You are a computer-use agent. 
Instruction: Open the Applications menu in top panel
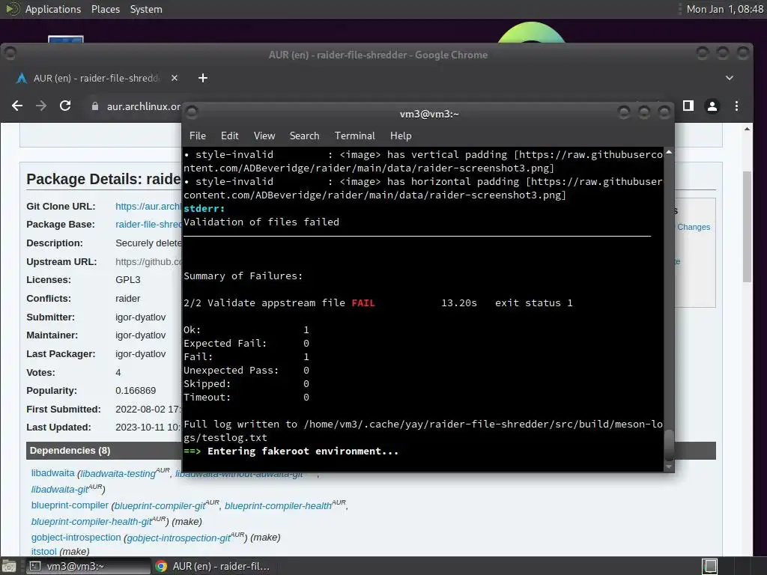[x=53, y=9]
